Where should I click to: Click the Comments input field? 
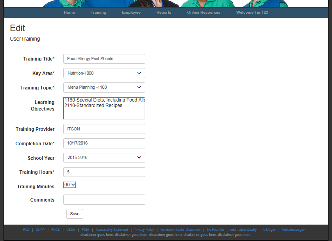coord(104,200)
